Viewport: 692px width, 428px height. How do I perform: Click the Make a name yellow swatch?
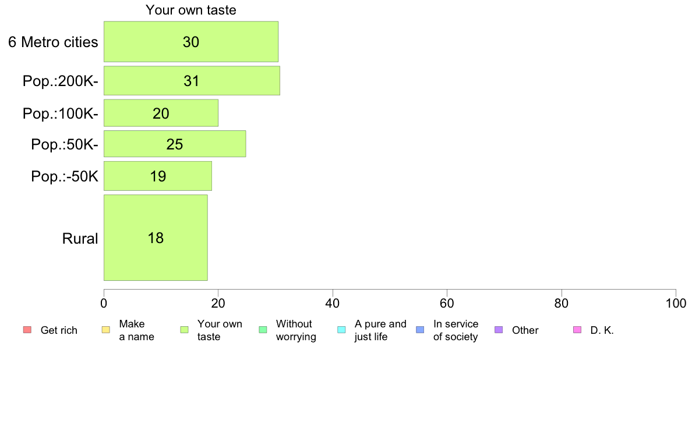click(x=105, y=330)
